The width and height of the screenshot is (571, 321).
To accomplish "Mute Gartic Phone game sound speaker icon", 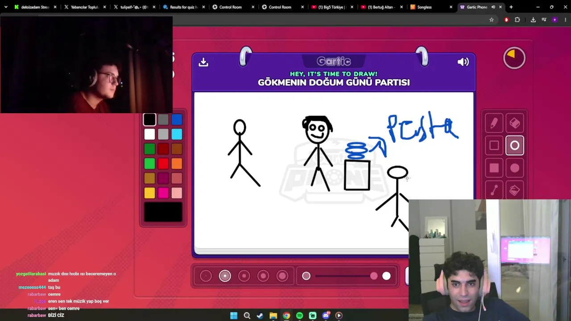I will [463, 62].
